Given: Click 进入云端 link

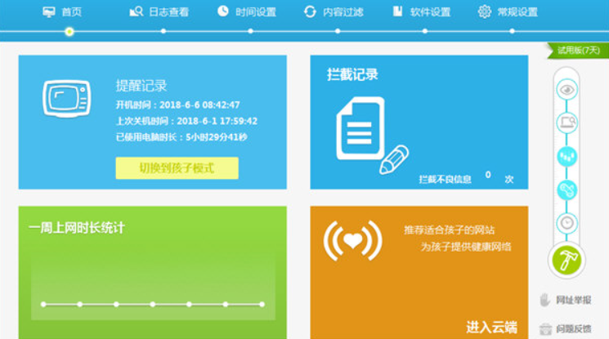Looking at the screenshot, I should coord(491,328).
